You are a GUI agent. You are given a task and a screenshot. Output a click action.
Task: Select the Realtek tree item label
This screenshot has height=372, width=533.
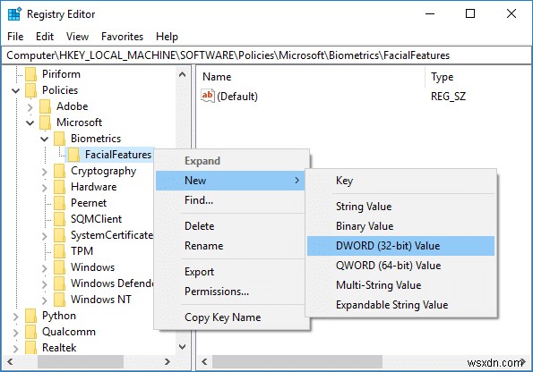(x=59, y=348)
